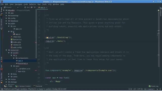Close the app.js editor tab
Screen dimensions: 162x91
[47, 8]
